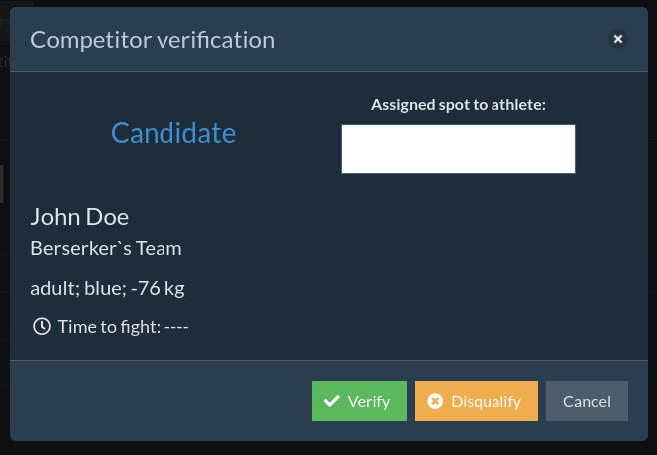
Task: Click the dashes value after Time to fight
Action: click(176, 326)
